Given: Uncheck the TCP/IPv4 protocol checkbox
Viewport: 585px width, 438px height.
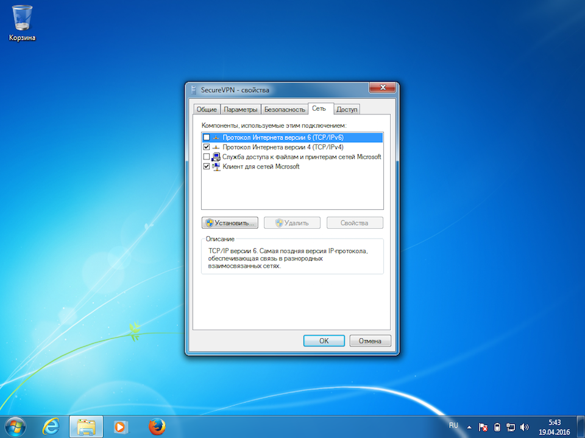Looking at the screenshot, I should (x=207, y=147).
